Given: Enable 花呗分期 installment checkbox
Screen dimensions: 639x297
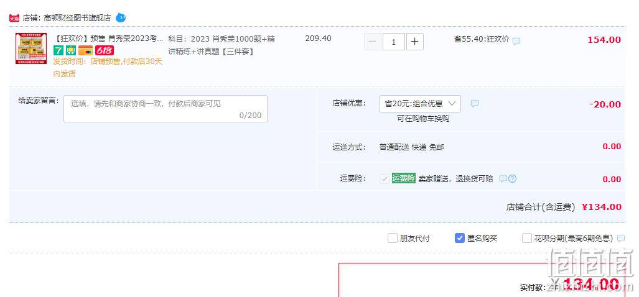Looking at the screenshot, I should click(x=527, y=238).
